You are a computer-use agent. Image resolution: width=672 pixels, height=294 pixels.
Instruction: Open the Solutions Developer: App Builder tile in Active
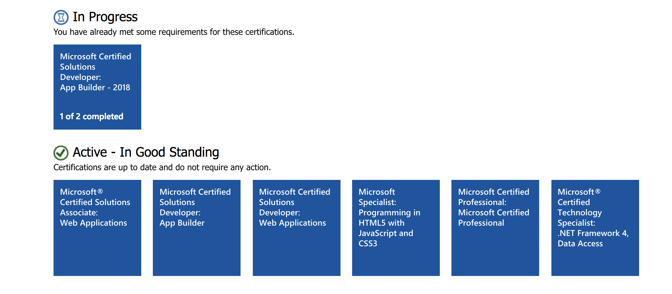(x=197, y=228)
